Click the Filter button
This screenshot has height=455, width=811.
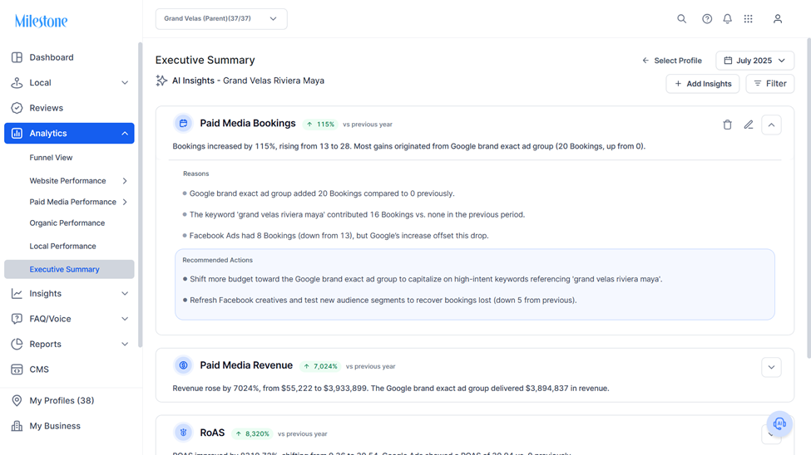pos(769,84)
